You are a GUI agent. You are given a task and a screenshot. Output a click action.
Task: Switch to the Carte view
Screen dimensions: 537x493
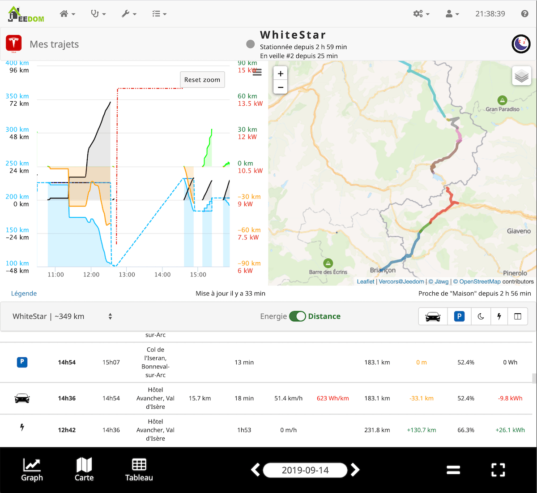click(x=84, y=470)
